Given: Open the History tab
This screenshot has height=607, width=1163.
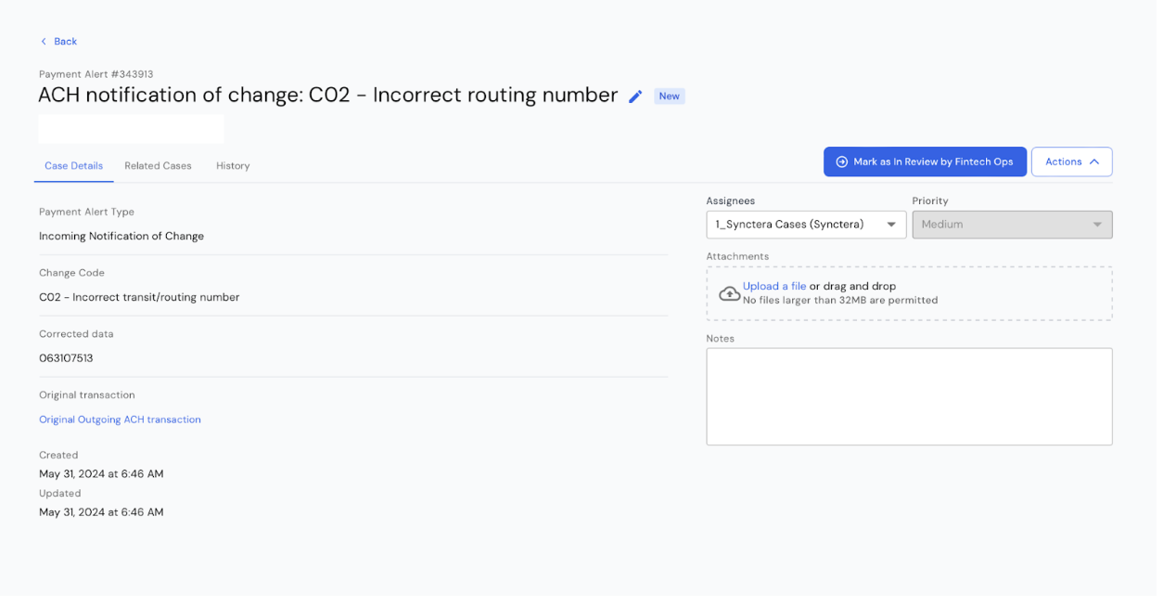Looking at the screenshot, I should point(233,166).
